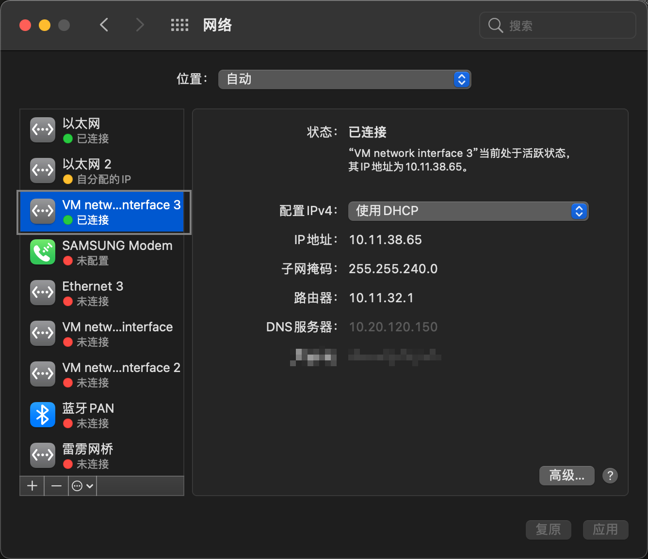This screenshot has height=559, width=648.
Task: Click inside the 搜索 search field
Action: pos(558,25)
